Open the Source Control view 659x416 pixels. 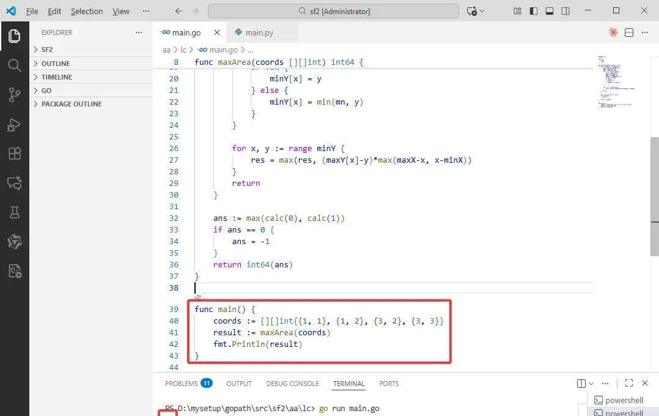pos(14,94)
